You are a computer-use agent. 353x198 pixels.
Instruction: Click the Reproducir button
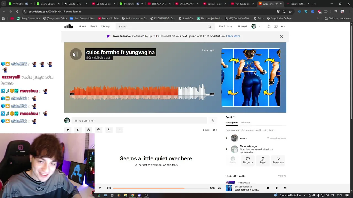tap(278, 160)
